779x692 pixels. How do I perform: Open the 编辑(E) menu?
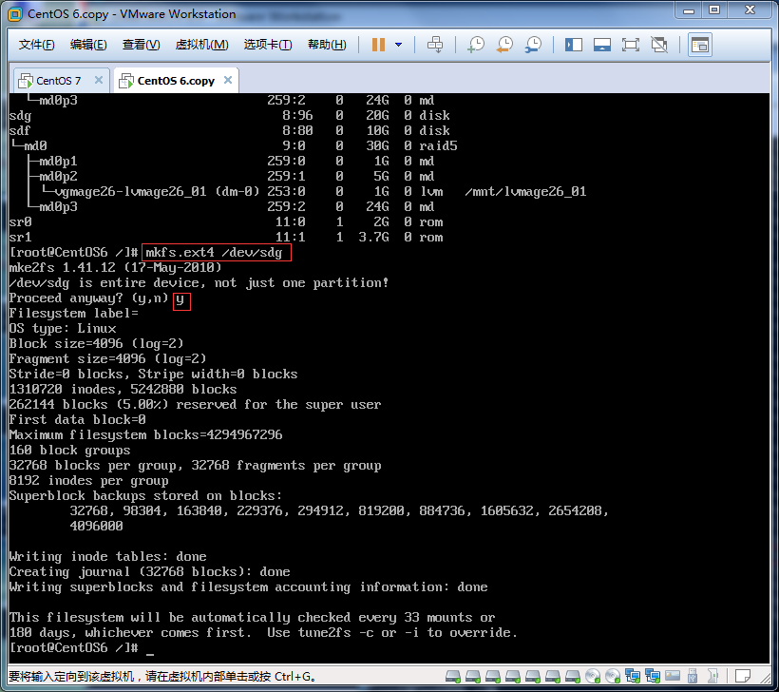click(x=88, y=45)
